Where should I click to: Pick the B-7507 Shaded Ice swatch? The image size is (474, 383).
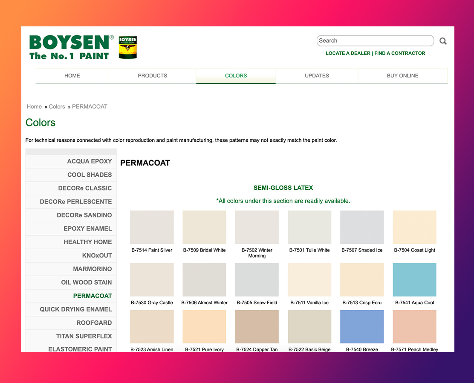point(362,227)
